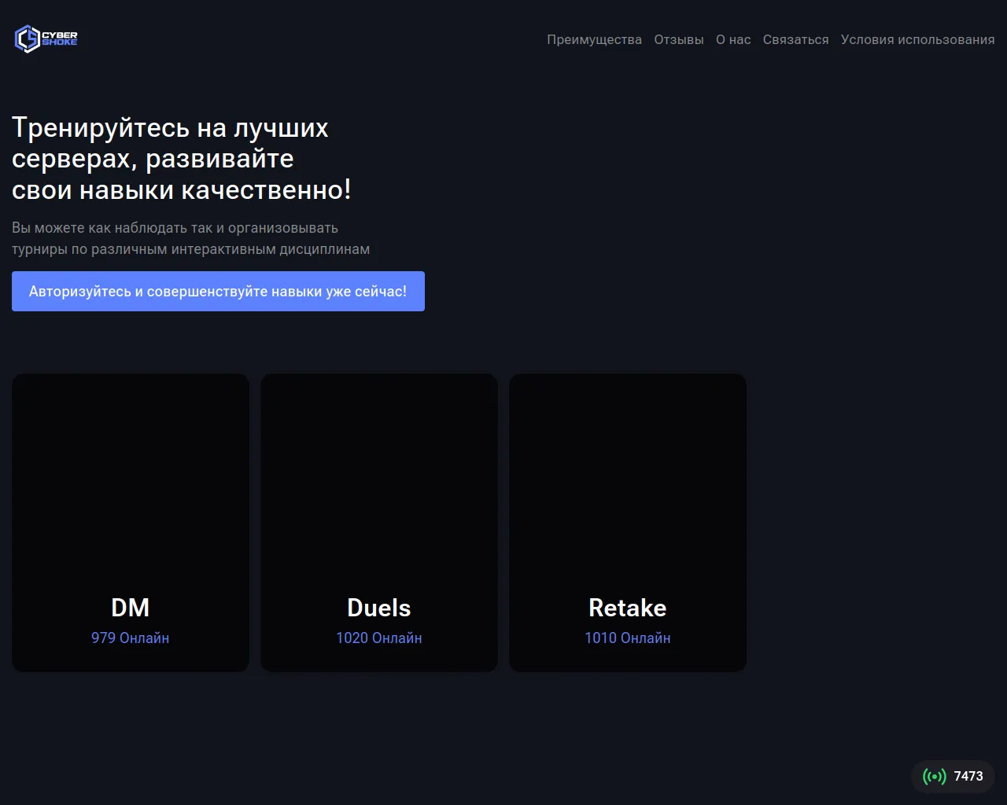Click the green live broadcast signal icon
1007x805 pixels.
click(x=934, y=777)
